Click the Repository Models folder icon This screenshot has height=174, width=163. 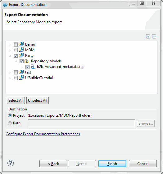click(27, 61)
